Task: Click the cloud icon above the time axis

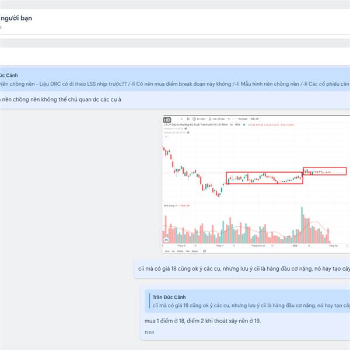Action: [x=166, y=240]
